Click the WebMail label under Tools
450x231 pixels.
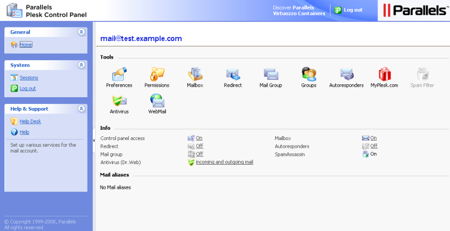coord(157,112)
